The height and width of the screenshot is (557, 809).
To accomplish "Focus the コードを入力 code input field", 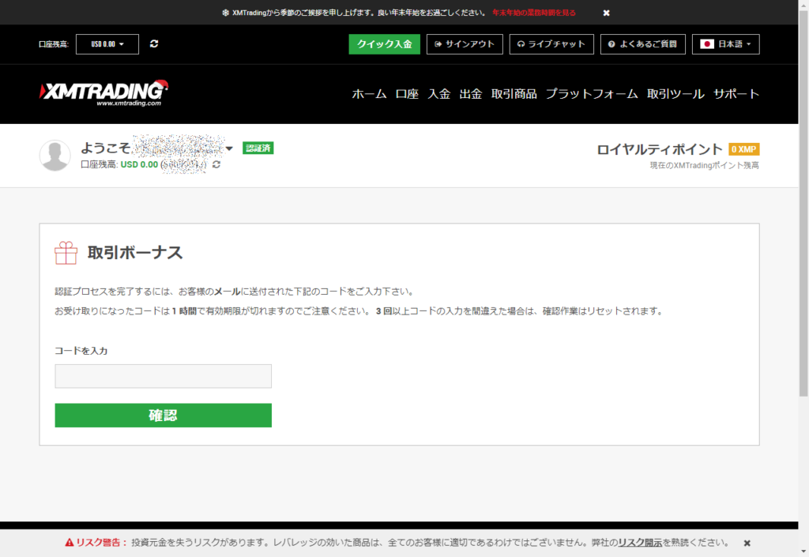I will click(x=163, y=376).
